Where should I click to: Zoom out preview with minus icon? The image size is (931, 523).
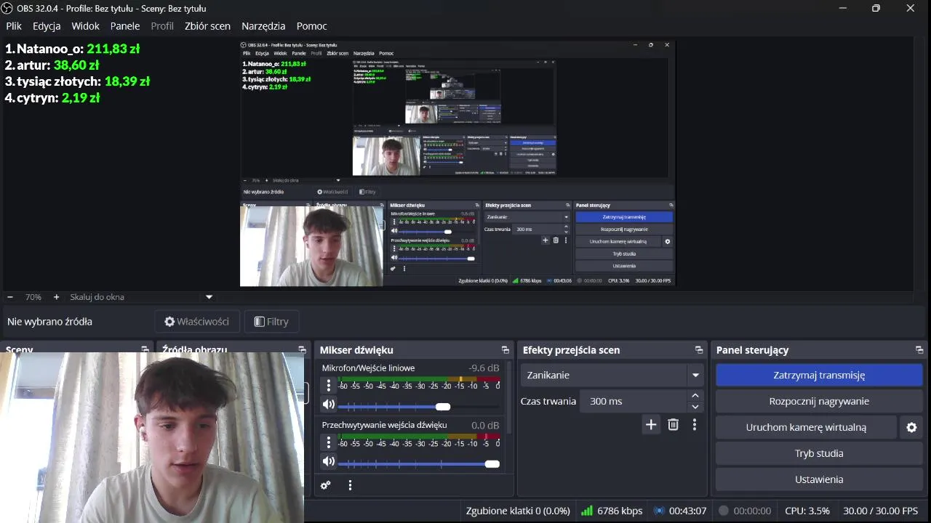[10, 297]
